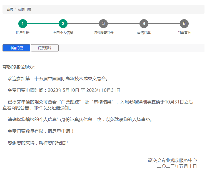Select the step 3 circle icon

click(x=103, y=24)
